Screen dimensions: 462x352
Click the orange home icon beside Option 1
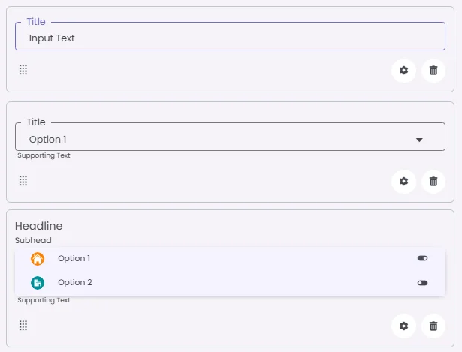pos(38,259)
